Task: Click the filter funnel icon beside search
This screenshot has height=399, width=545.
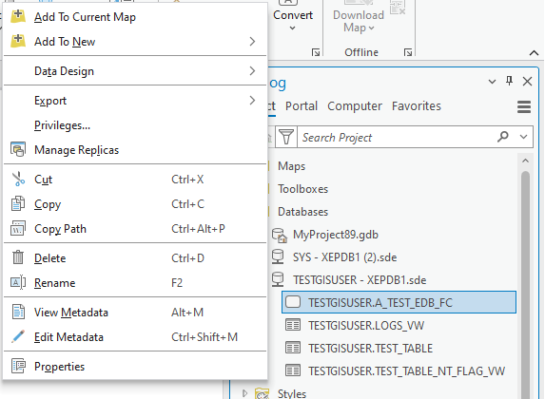Action: click(286, 137)
